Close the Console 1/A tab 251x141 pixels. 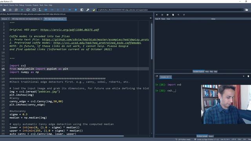point(170,77)
